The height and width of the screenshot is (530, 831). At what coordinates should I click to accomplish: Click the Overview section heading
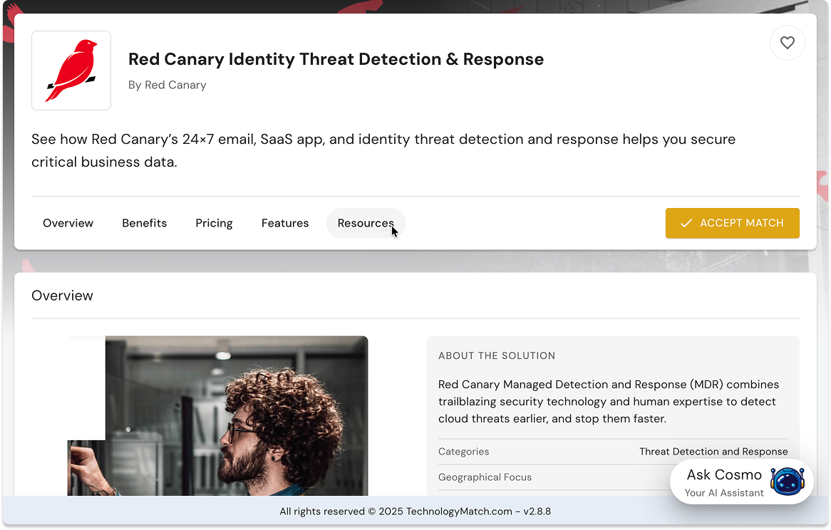62,296
